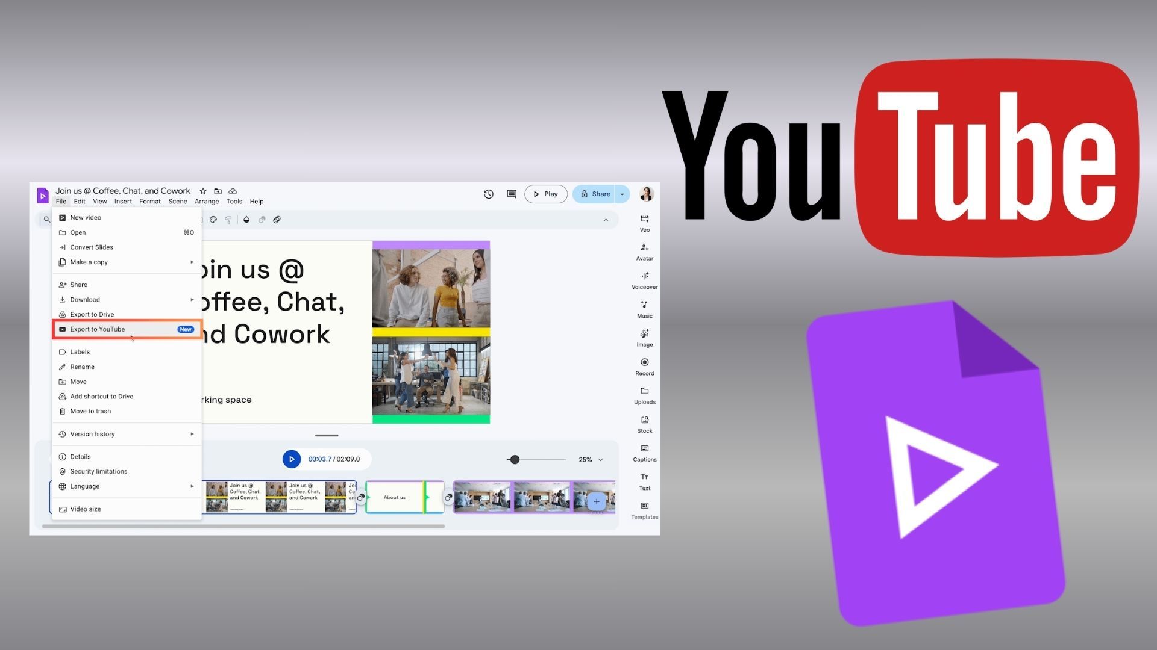Choose Labels in File menu
The width and height of the screenshot is (1157, 650).
click(127, 352)
